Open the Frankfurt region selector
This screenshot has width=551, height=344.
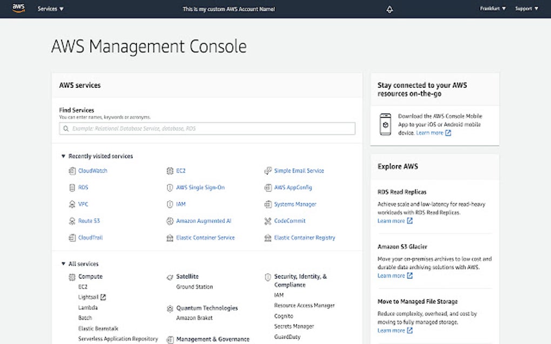[x=492, y=9]
